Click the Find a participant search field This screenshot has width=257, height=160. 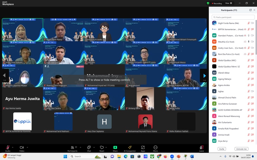[x=233, y=17]
